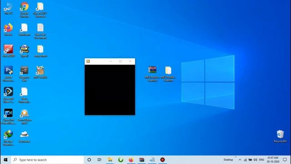Click the green round taskbar app icon
The width and height of the screenshot is (291, 164).
click(x=120, y=160)
